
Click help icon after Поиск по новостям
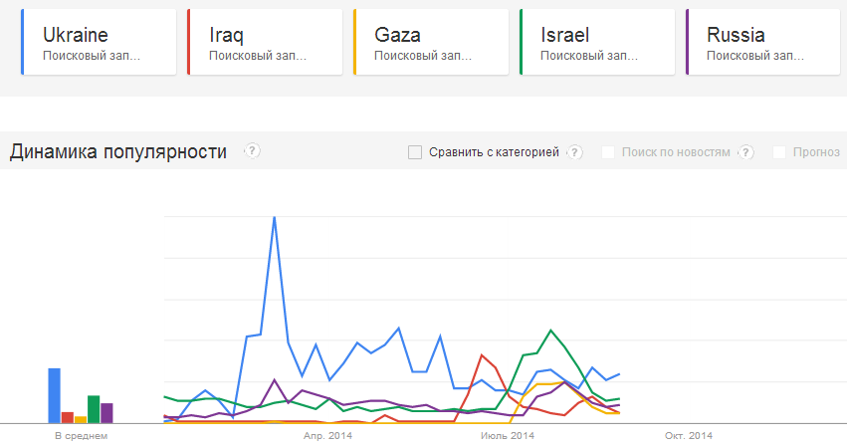coord(746,152)
